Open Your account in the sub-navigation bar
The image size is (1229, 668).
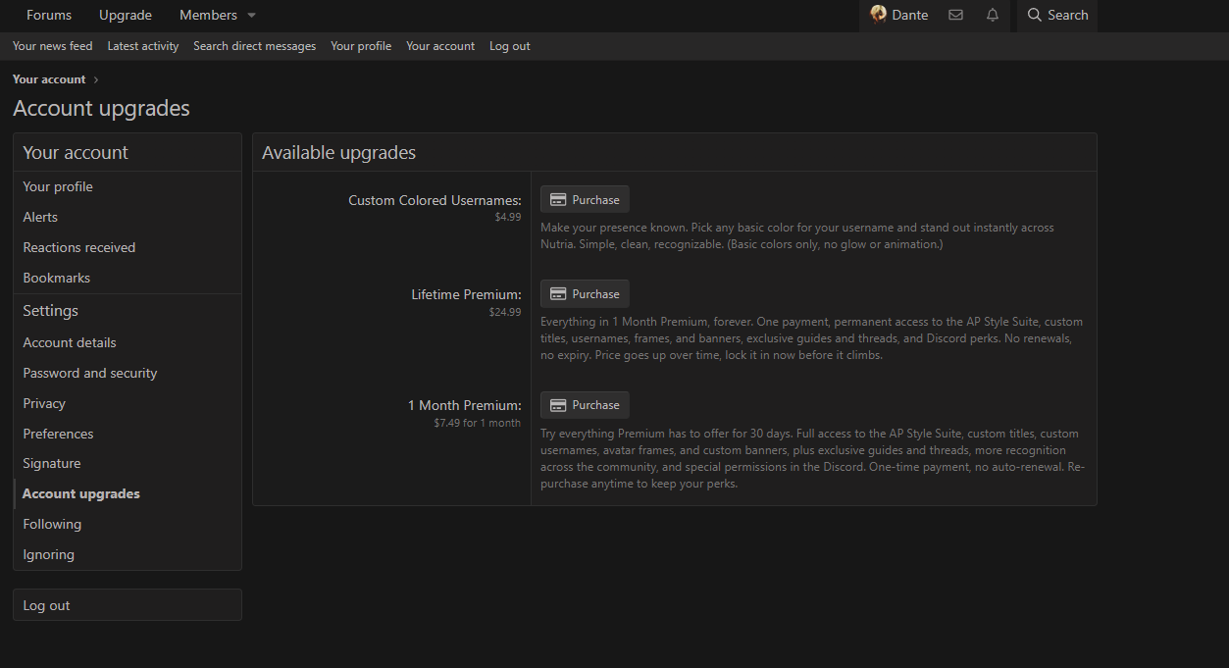[x=440, y=46]
